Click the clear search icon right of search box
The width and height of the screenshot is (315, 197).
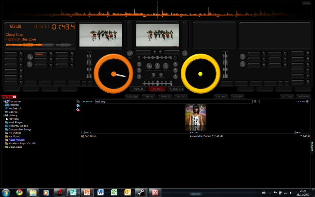255,102
